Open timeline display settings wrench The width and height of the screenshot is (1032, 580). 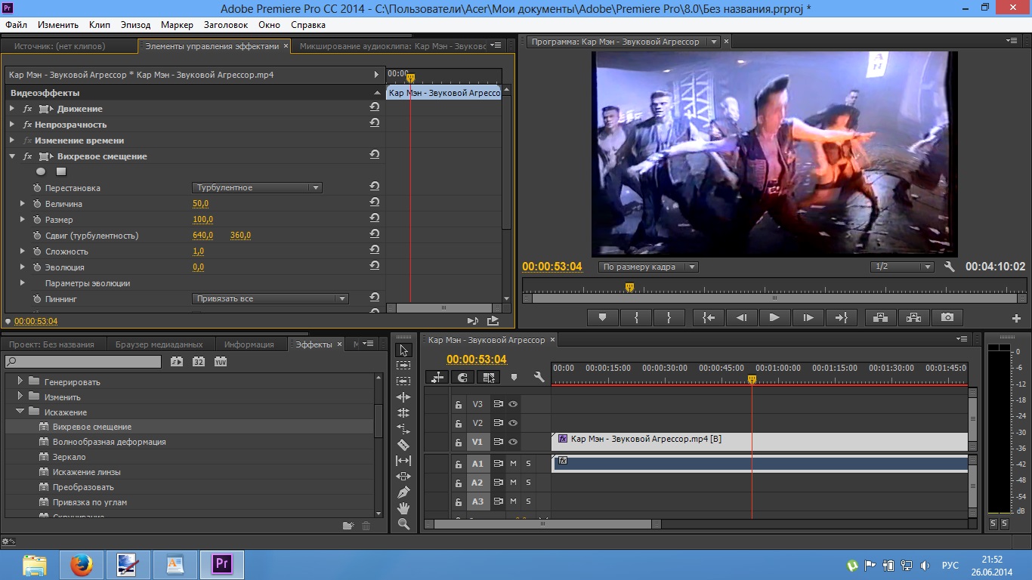(x=539, y=377)
